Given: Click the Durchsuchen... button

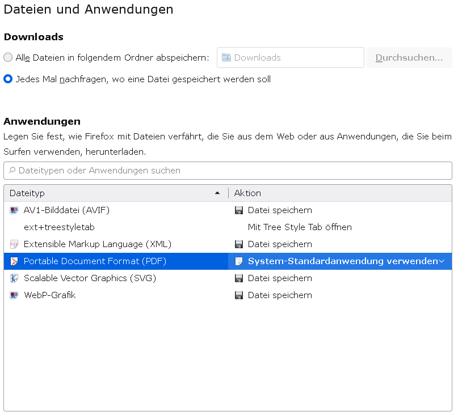Looking at the screenshot, I should pyautogui.click(x=409, y=57).
